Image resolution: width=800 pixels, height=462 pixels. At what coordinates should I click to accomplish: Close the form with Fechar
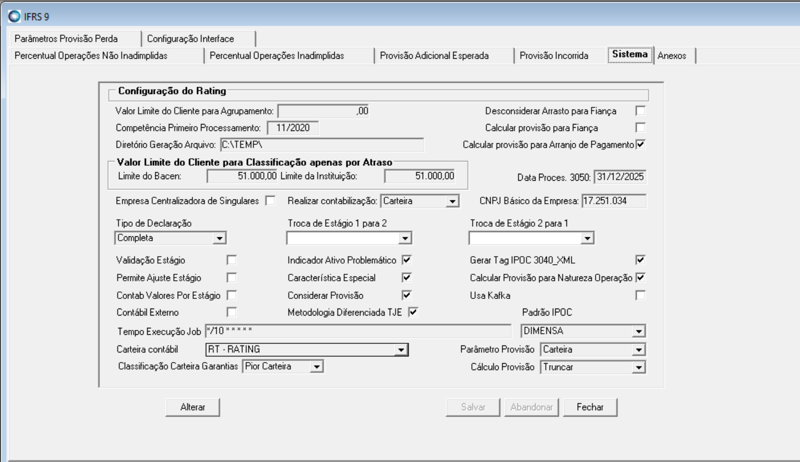pyautogui.click(x=590, y=407)
